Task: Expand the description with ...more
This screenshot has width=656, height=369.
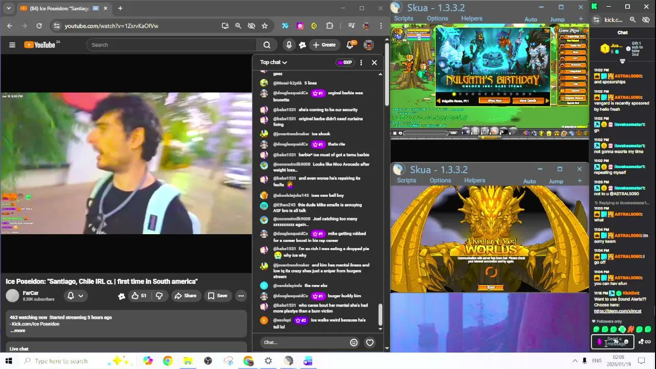Action: coord(17,331)
